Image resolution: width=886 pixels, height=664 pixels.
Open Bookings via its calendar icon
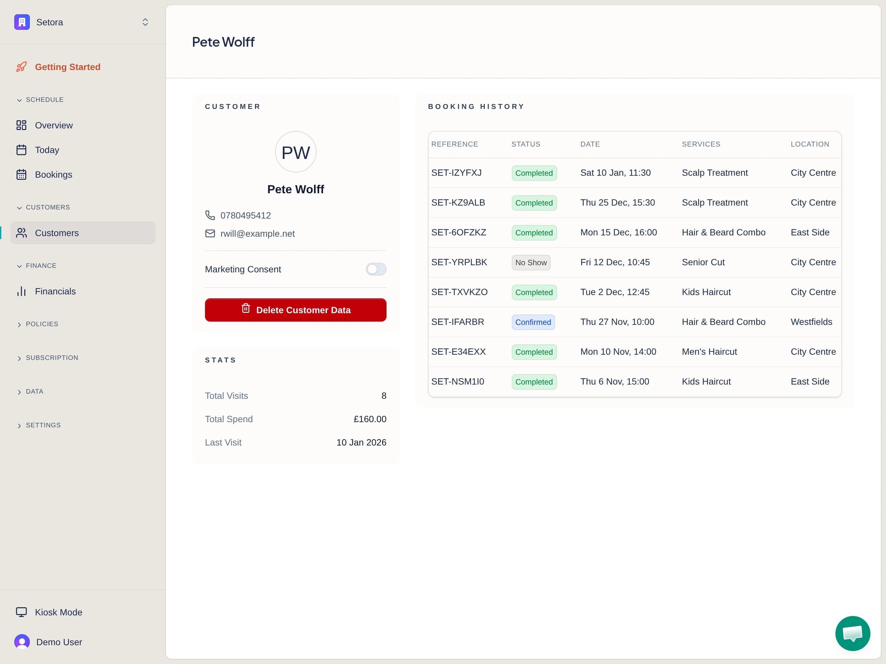point(22,174)
